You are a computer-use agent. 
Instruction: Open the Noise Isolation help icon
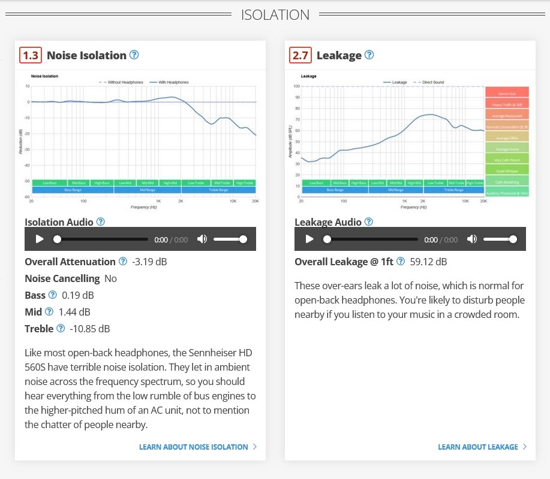click(x=134, y=55)
